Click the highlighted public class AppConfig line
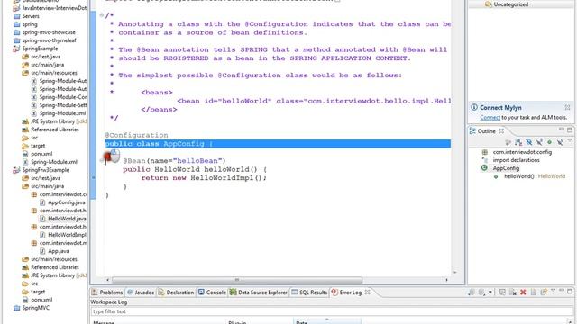The height and width of the screenshot is (324, 577). coord(278,144)
